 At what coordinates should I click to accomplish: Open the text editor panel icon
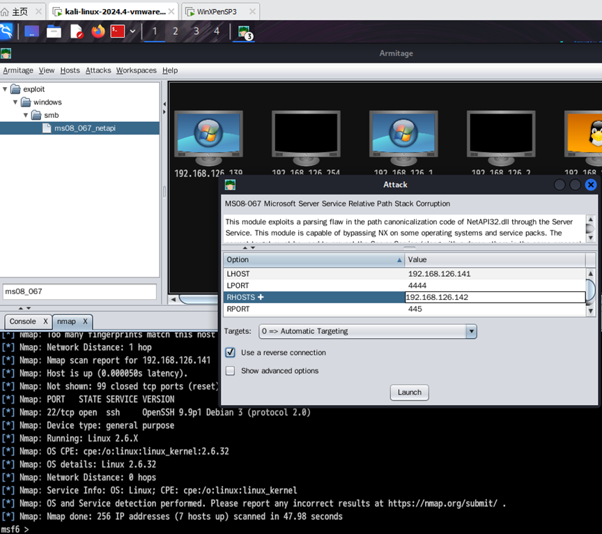77,31
